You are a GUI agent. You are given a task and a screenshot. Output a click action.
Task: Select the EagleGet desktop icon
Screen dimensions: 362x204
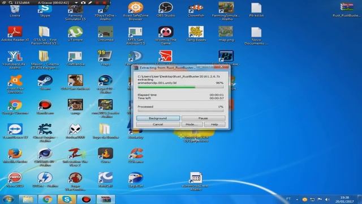(136, 180)
